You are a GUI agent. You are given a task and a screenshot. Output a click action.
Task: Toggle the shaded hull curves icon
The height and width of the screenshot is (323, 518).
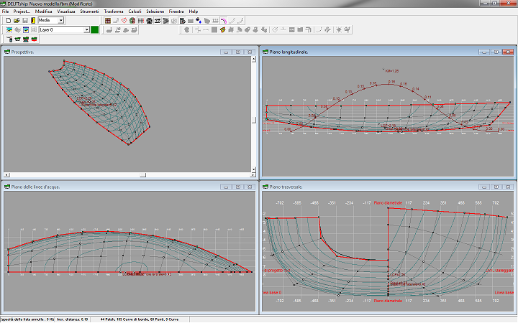(166, 20)
